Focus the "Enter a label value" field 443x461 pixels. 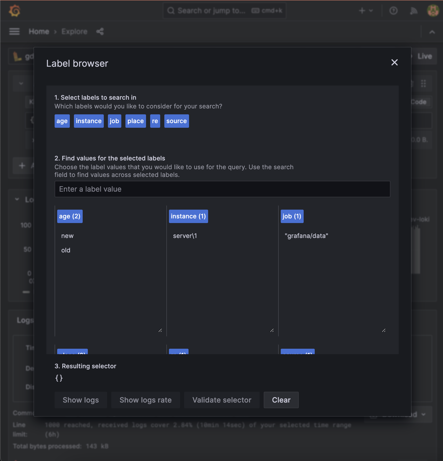click(222, 189)
